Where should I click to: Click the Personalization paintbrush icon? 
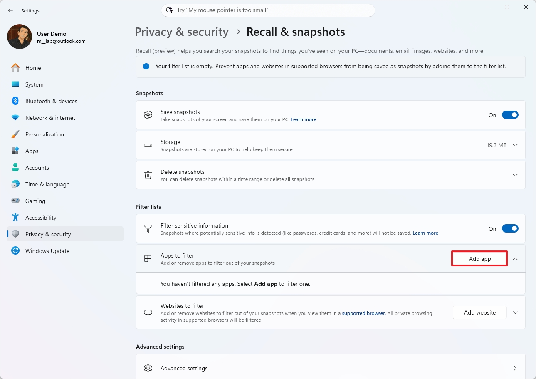tap(15, 134)
